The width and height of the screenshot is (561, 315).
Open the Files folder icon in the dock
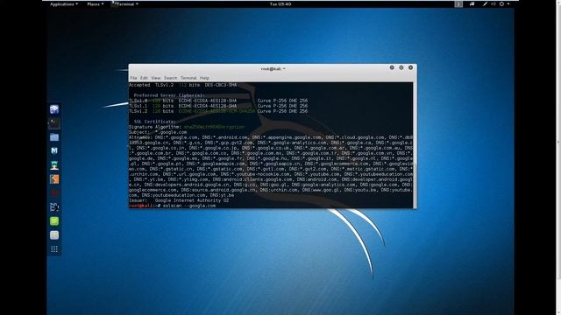pos(54,137)
